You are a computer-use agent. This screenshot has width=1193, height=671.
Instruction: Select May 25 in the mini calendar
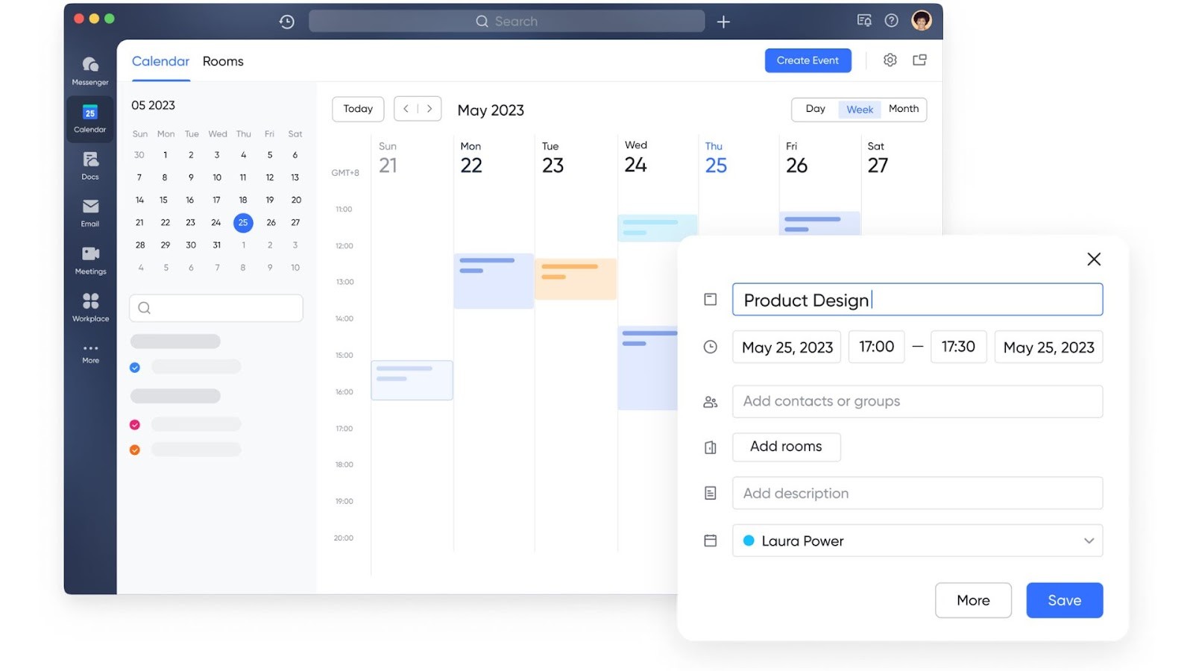243,222
